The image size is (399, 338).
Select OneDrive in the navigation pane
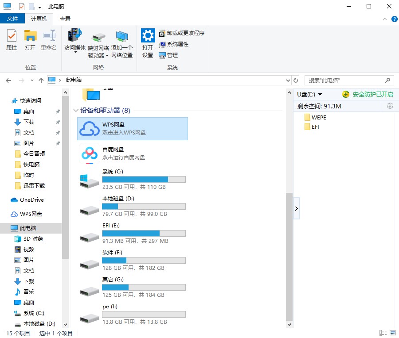click(29, 200)
